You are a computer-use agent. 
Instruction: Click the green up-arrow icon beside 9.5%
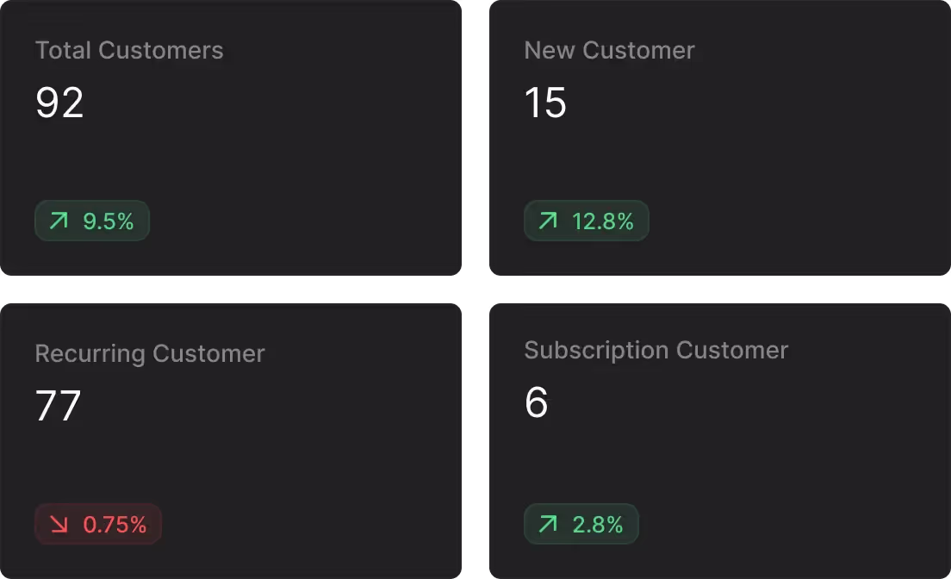click(x=59, y=221)
